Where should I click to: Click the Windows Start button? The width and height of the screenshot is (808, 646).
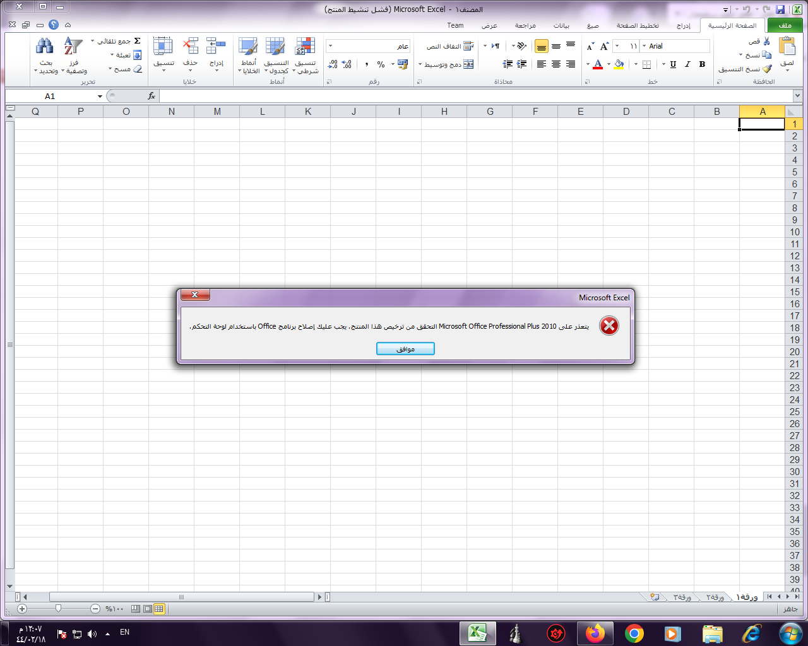pos(790,633)
